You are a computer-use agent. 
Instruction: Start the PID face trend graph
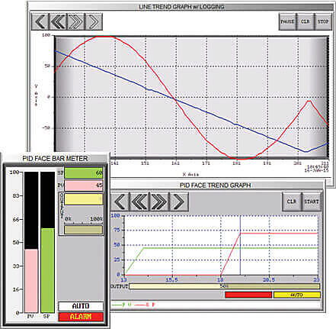[312, 202]
